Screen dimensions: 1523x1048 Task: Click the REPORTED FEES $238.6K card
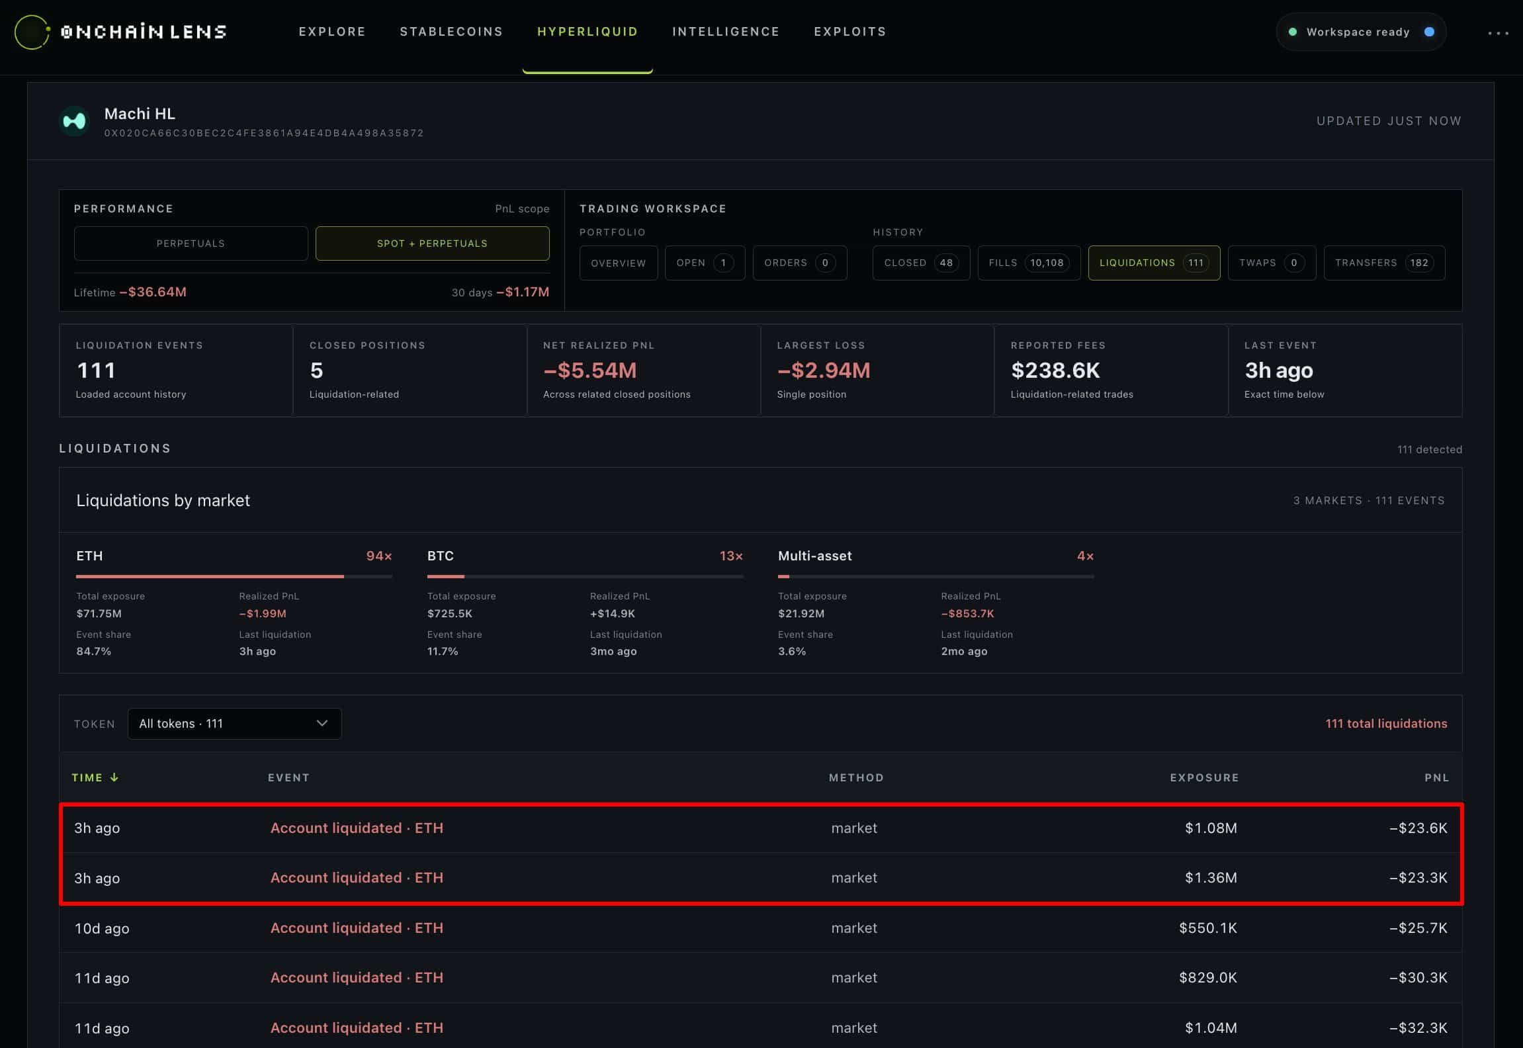pos(1111,370)
